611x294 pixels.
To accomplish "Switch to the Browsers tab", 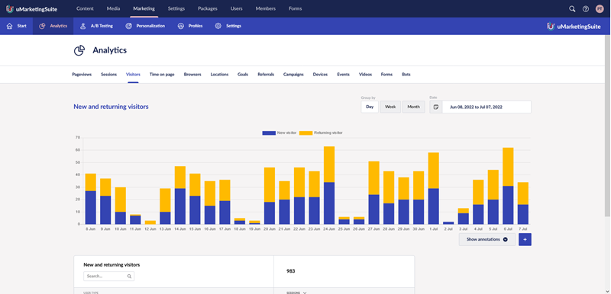I will (192, 75).
